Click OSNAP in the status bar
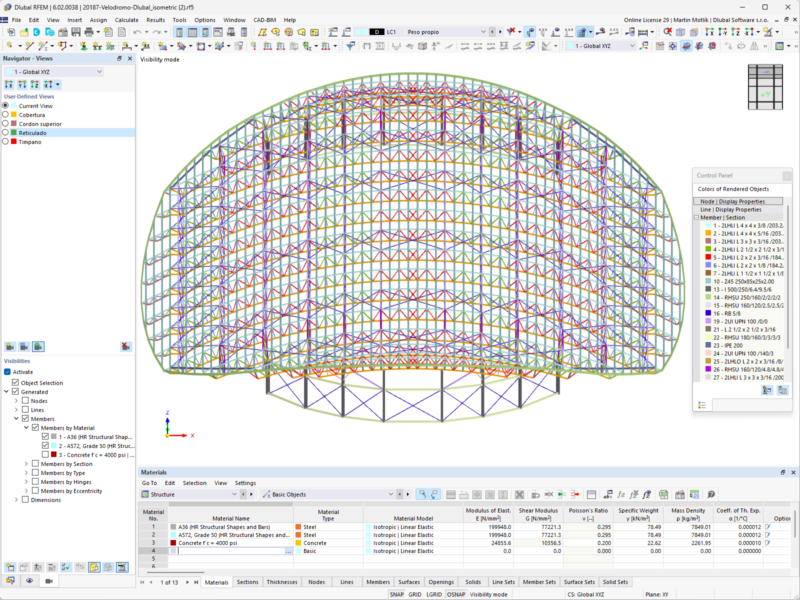Viewport: 800px width, 600px height. (x=456, y=594)
